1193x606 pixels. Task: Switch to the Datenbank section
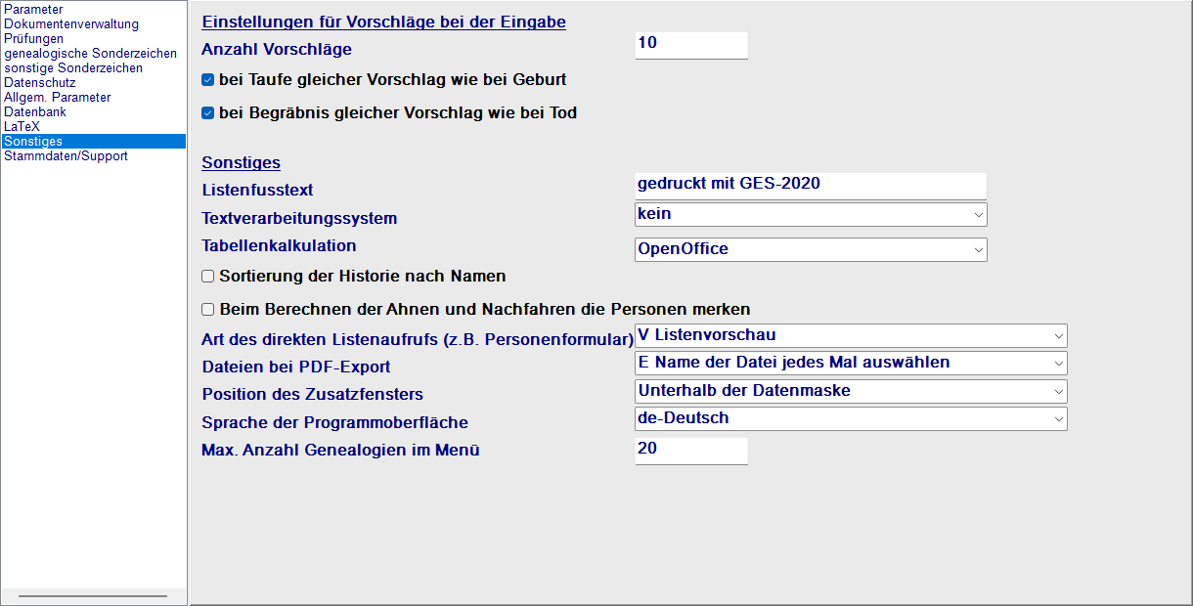[x=34, y=111]
